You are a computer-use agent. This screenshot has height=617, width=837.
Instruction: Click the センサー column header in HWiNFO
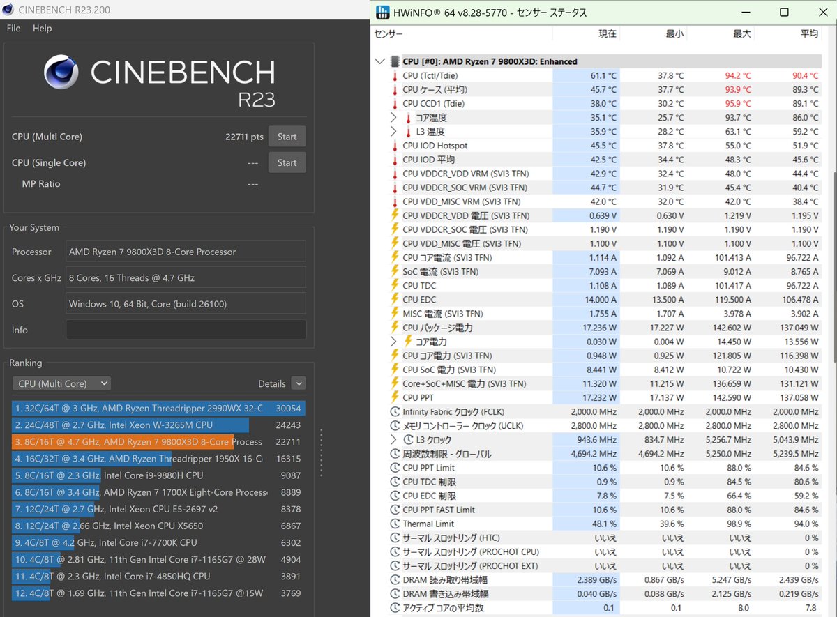pyautogui.click(x=389, y=33)
